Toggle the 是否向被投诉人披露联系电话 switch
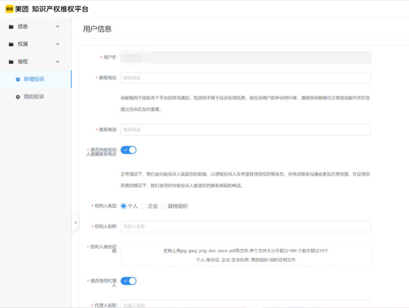The image size is (409, 308). pyautogui.click(x=128, y=150)
